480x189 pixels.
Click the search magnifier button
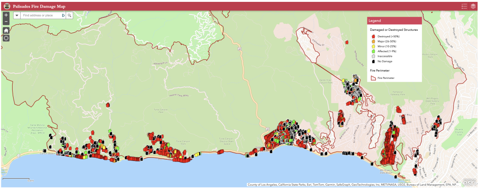click(x=69, y=15)
